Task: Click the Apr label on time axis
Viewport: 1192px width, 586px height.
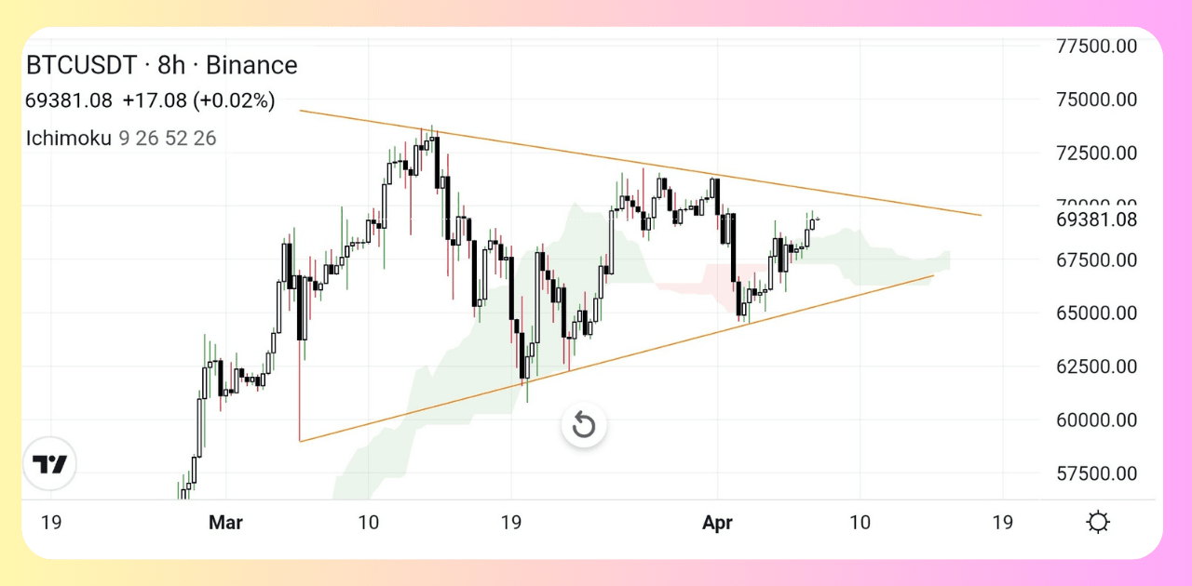Action: click(x=717, y=523)
